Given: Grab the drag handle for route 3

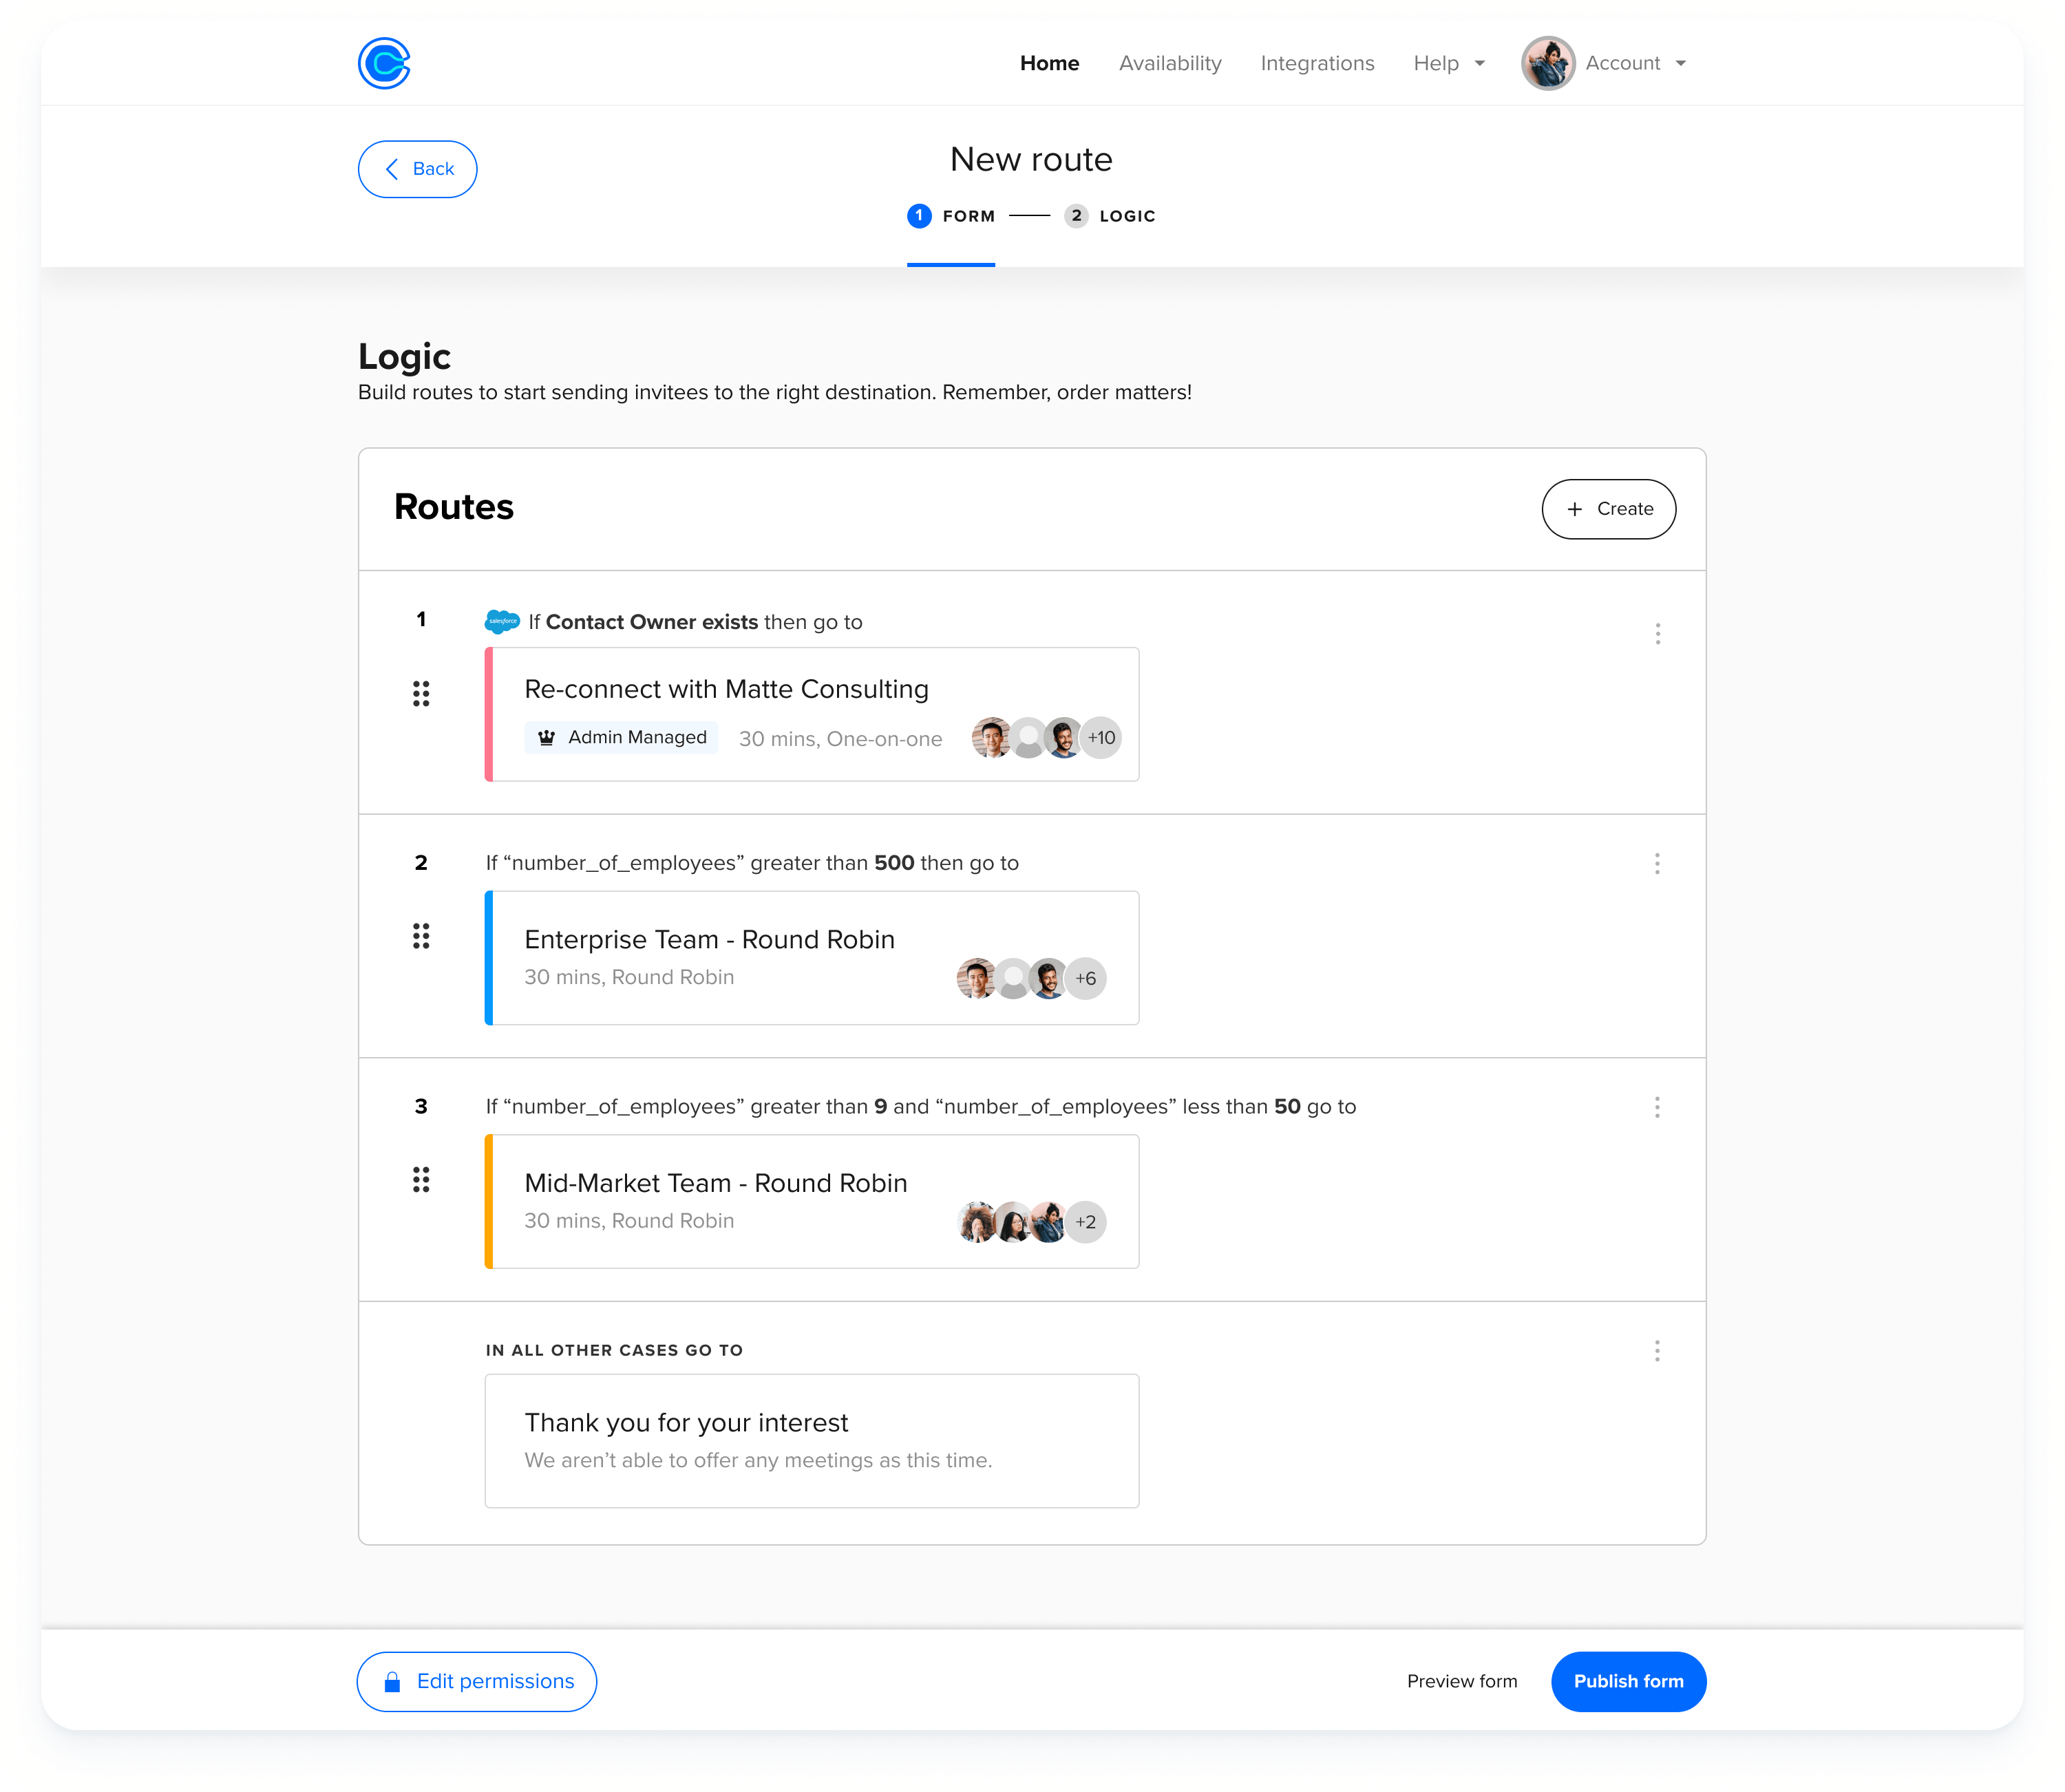Looking at the screenshot, I should [x=421, y=1180].
